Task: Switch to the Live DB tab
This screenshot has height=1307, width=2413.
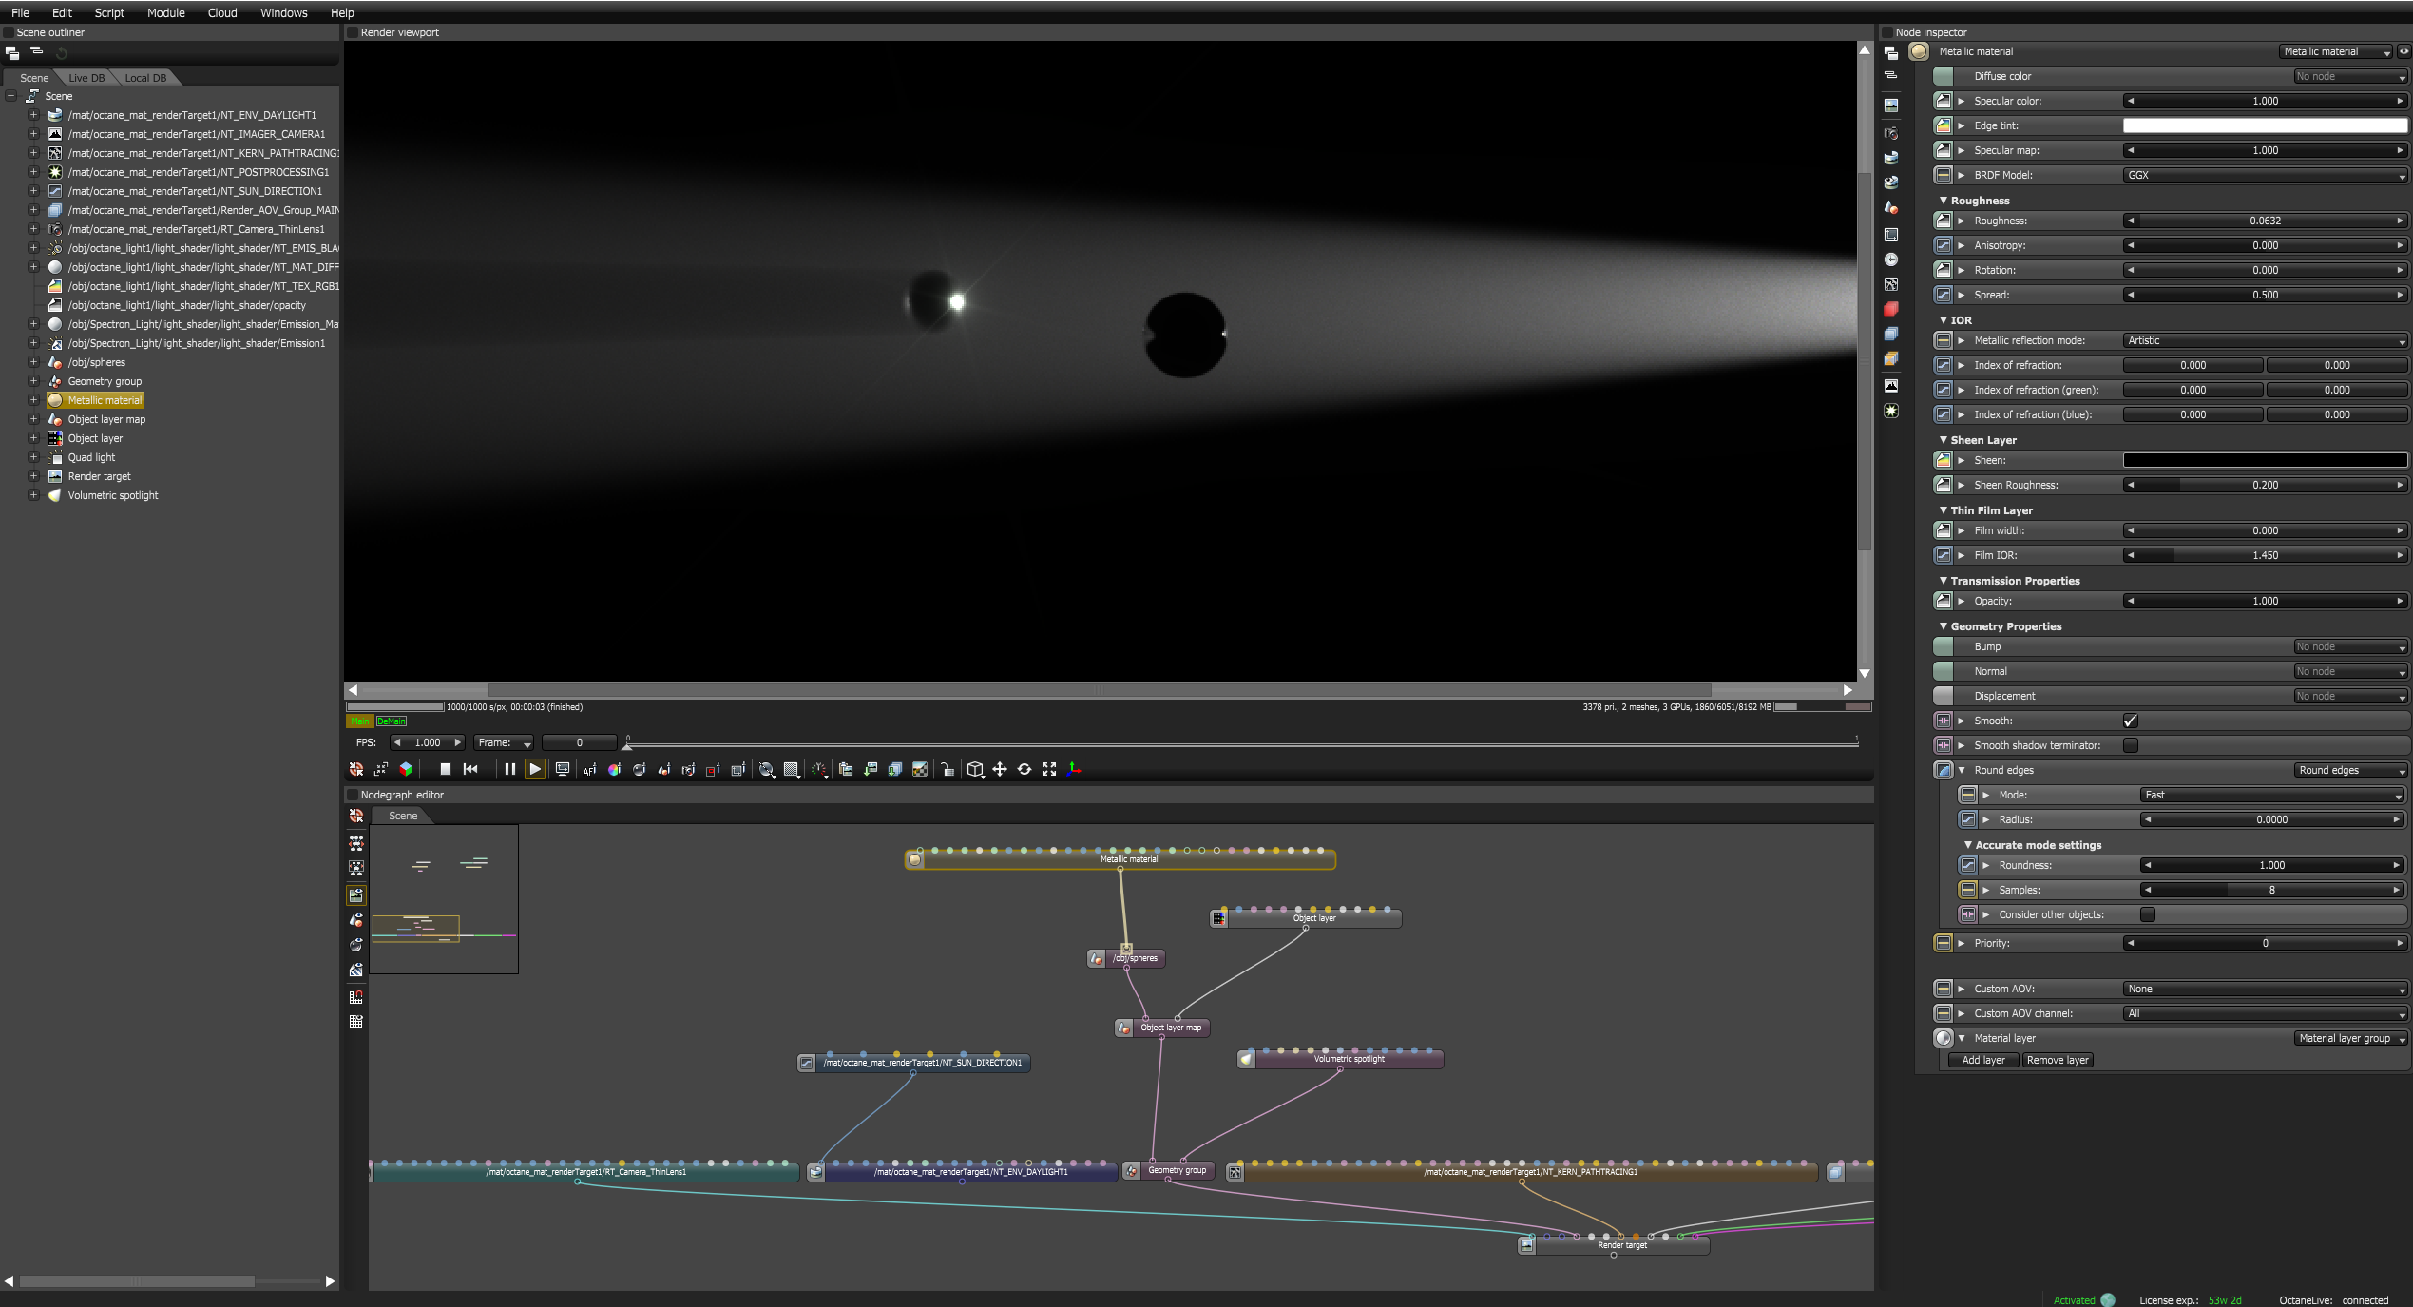Action: pyautogui.click(x=86, y=78)
